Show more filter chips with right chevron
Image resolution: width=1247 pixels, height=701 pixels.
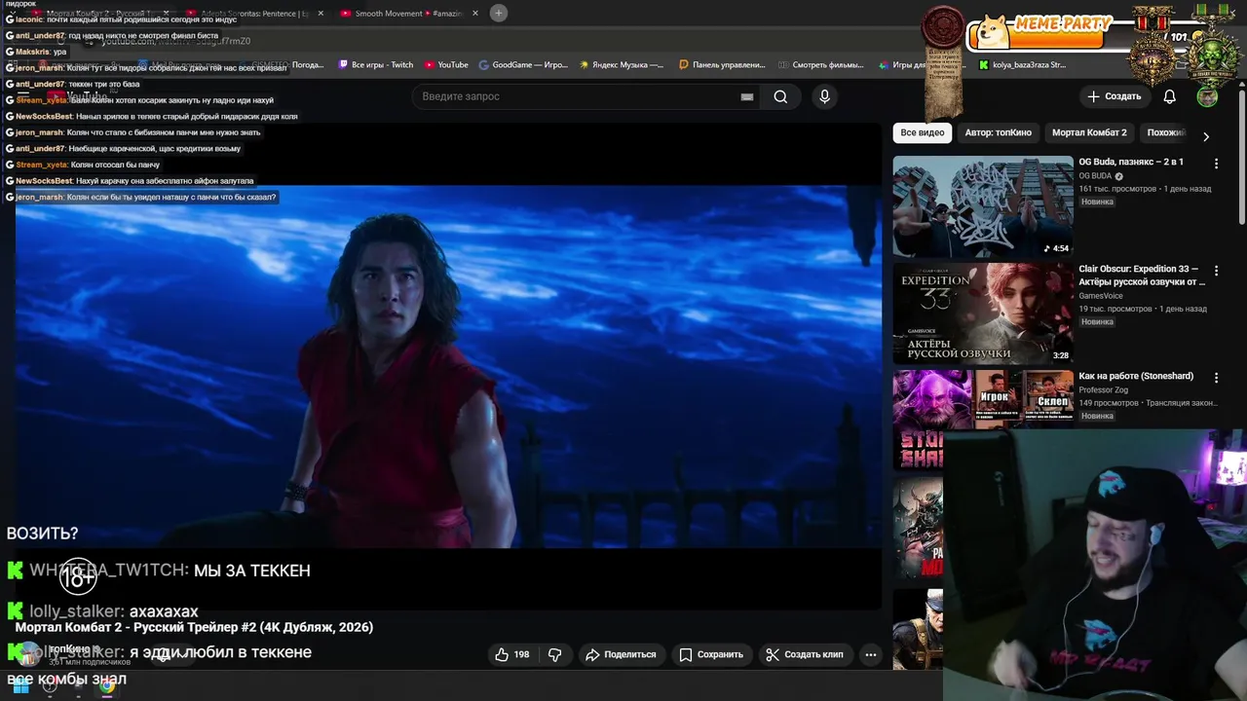click(x=1206, y=136)
